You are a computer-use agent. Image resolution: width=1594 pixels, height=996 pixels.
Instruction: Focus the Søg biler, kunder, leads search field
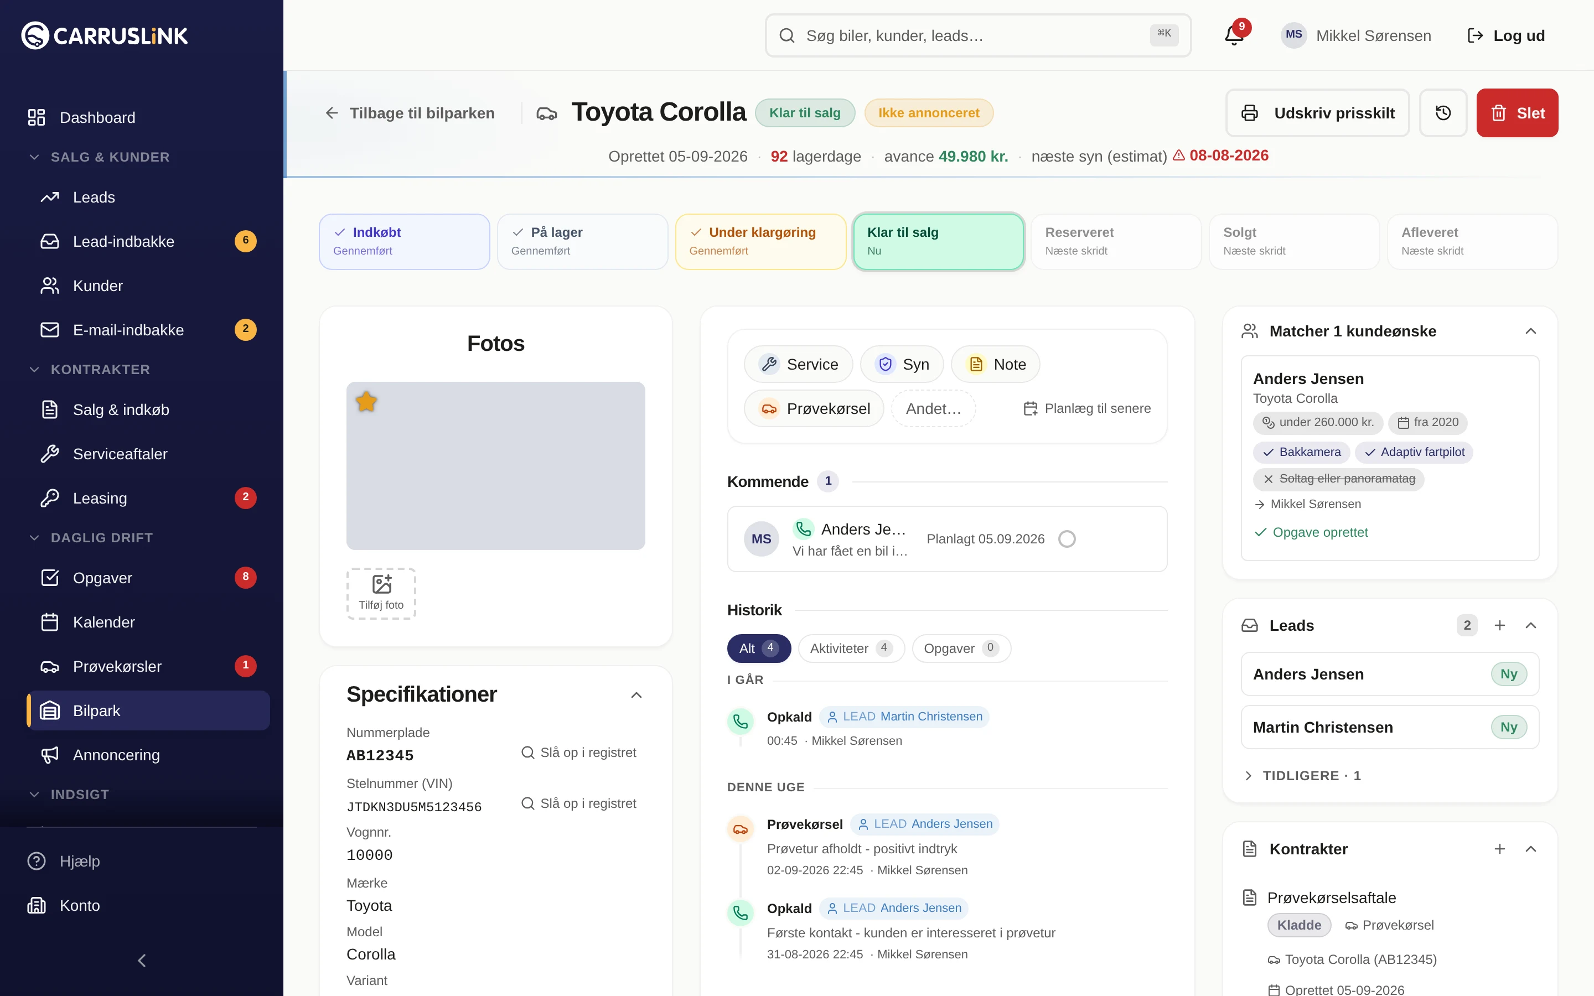click(978, 35)
